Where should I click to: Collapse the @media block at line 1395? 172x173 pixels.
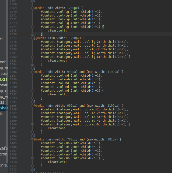pyautogui.click(x=32, y=106)
